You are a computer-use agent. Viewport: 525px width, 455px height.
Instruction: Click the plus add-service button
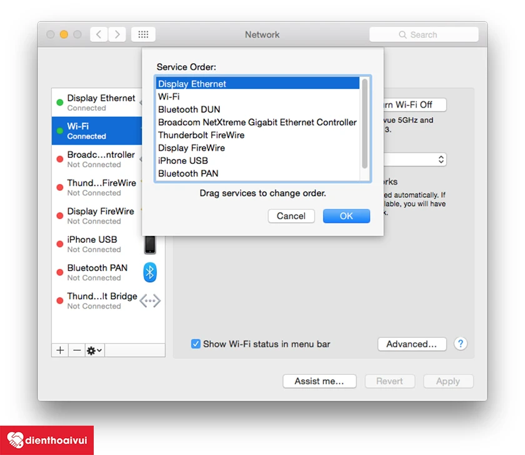click(60, 350)
